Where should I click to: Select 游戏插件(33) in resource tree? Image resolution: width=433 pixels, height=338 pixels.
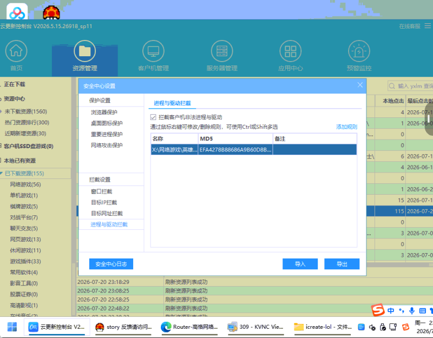pos(25,262)
